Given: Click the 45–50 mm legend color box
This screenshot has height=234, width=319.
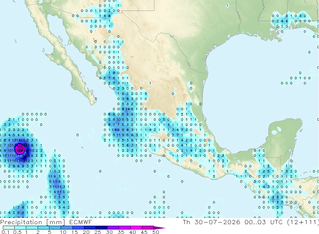Looking at the screenshot, I should tap(148, 228).
